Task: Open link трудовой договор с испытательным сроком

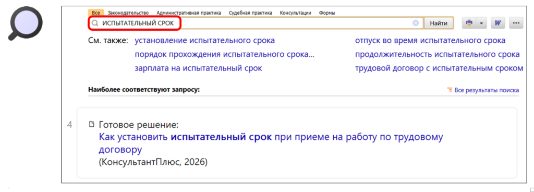Action: (439, 68)
